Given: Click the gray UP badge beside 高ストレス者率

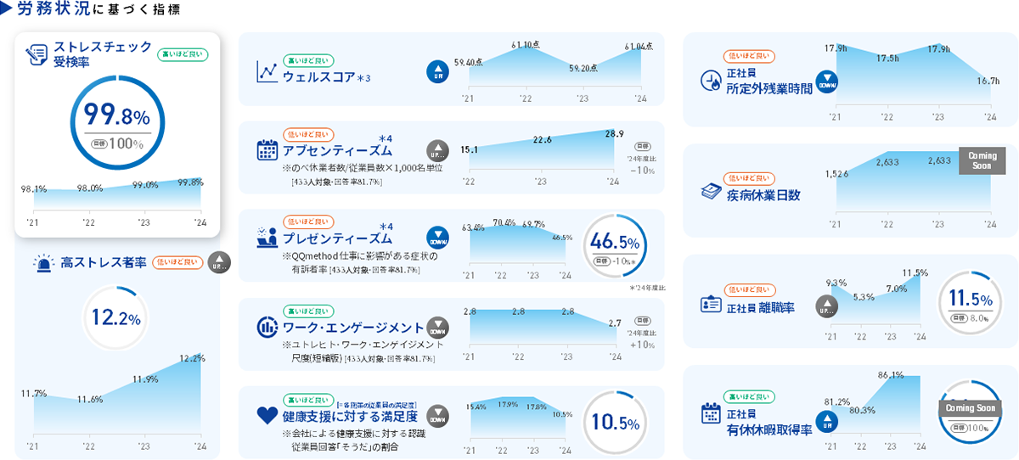Looking at the screenshot, I should (x=218, y=263).
